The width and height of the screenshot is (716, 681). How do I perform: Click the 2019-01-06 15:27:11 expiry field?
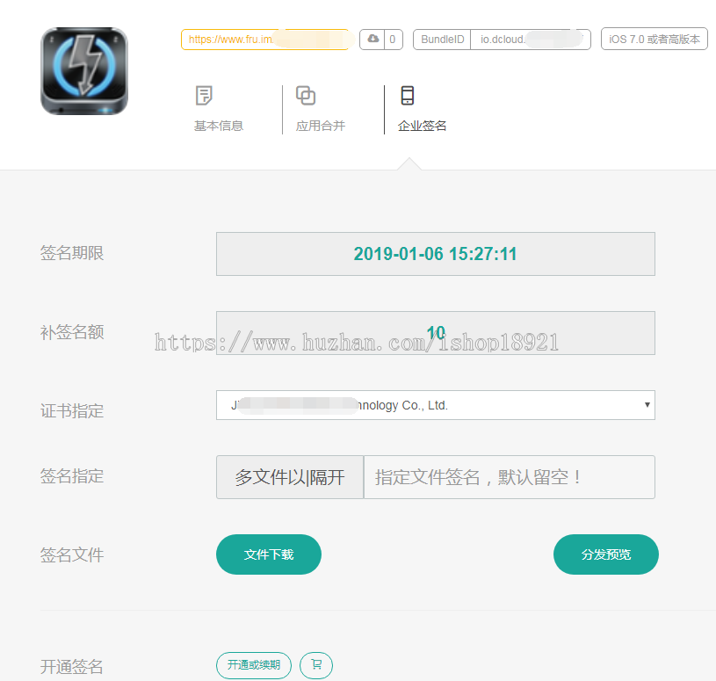436,254
